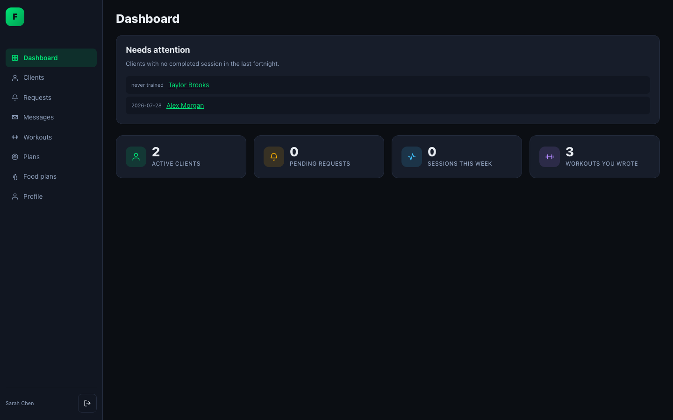Click the sessions this week count 0
The width and height of the screenshot is (673, 420).
432,152
